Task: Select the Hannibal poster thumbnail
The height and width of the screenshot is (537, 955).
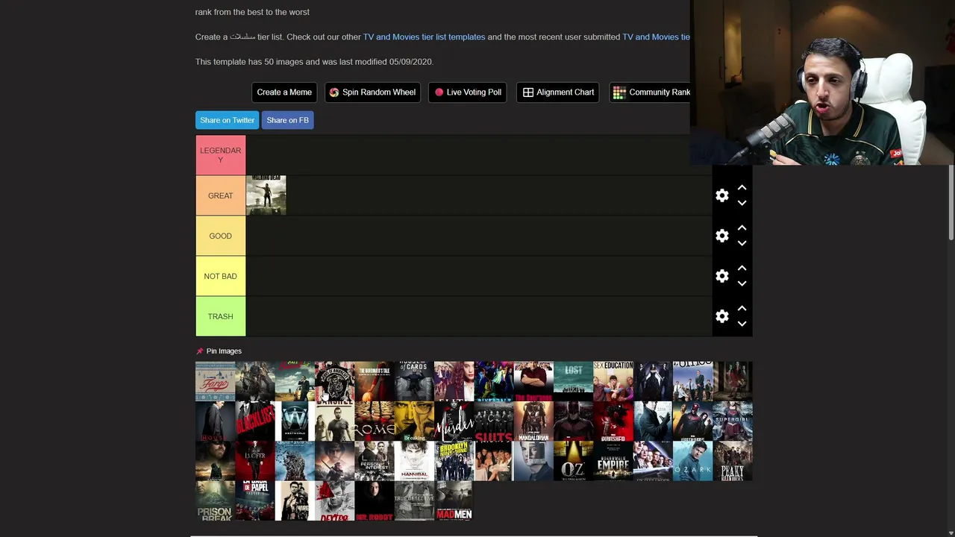Action: 414,461
